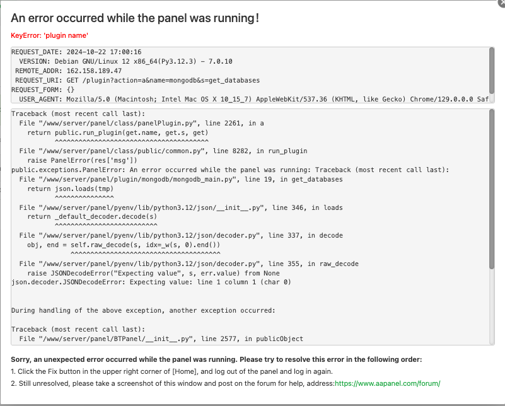
Task: Open the aapanel.com forum link
Action: point(387,383)
